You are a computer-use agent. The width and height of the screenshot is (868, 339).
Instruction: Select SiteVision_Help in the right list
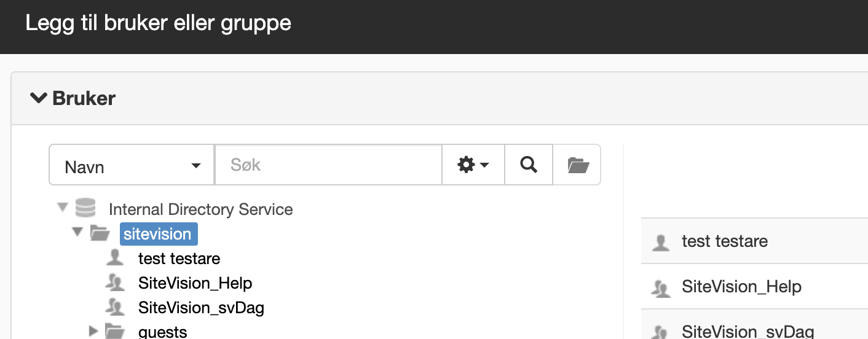coord(754,286)
